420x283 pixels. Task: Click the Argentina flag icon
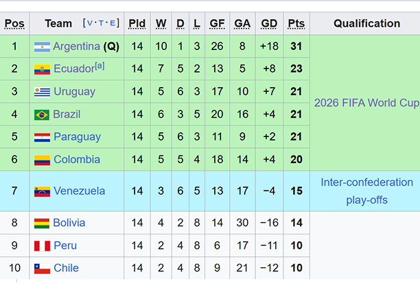click(42, 47)
